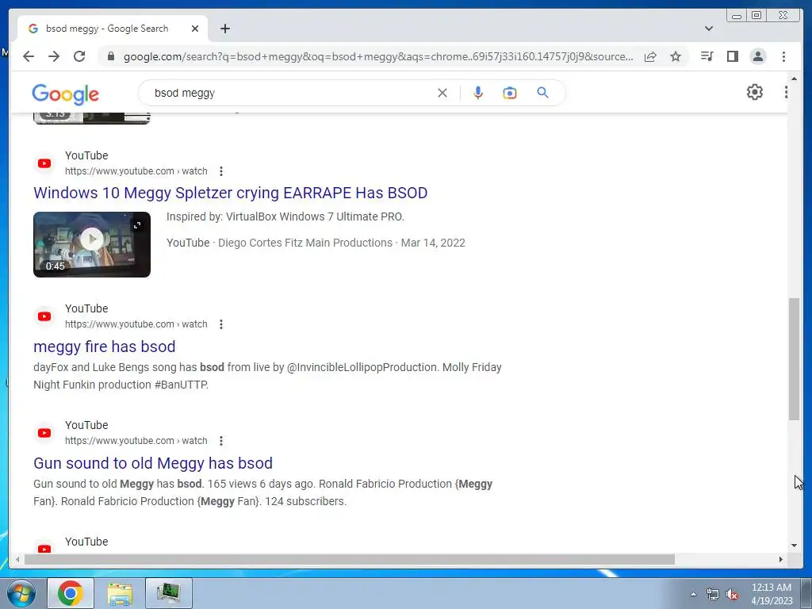
Task: Submit search with magnifier icon
Action: coord(542,93)
